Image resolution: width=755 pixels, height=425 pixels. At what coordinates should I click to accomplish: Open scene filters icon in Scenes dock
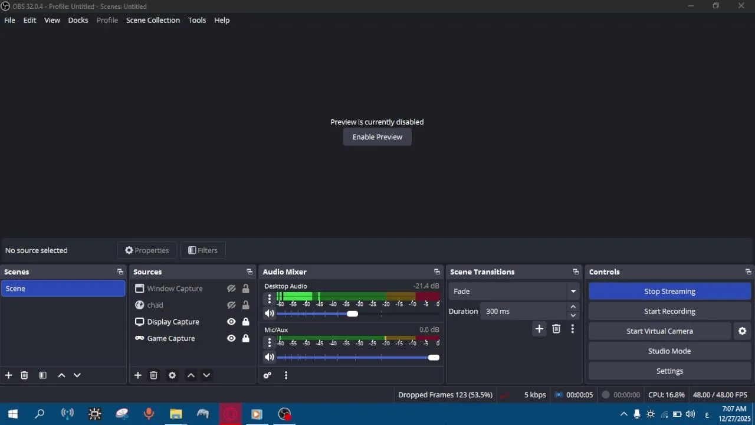coord(42,375)
